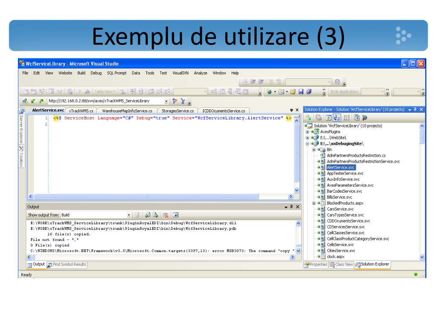Switch to Class View tab
437x328 pixels.
[x=341, y=264]
